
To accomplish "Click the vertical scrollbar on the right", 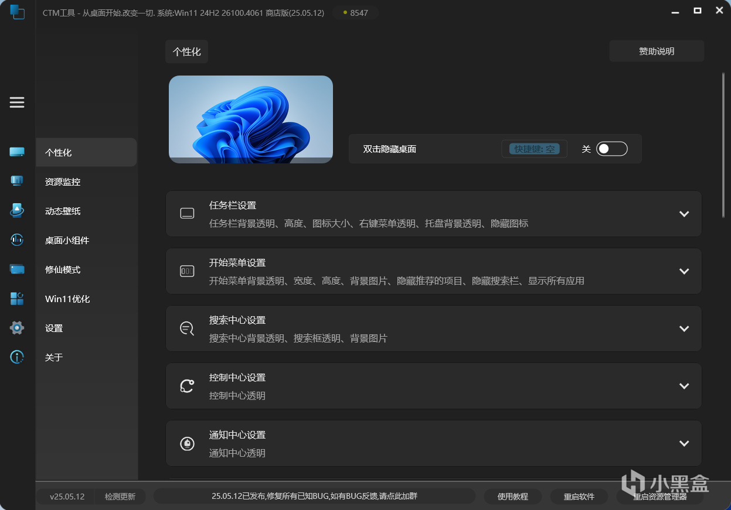I will (723, 145).
